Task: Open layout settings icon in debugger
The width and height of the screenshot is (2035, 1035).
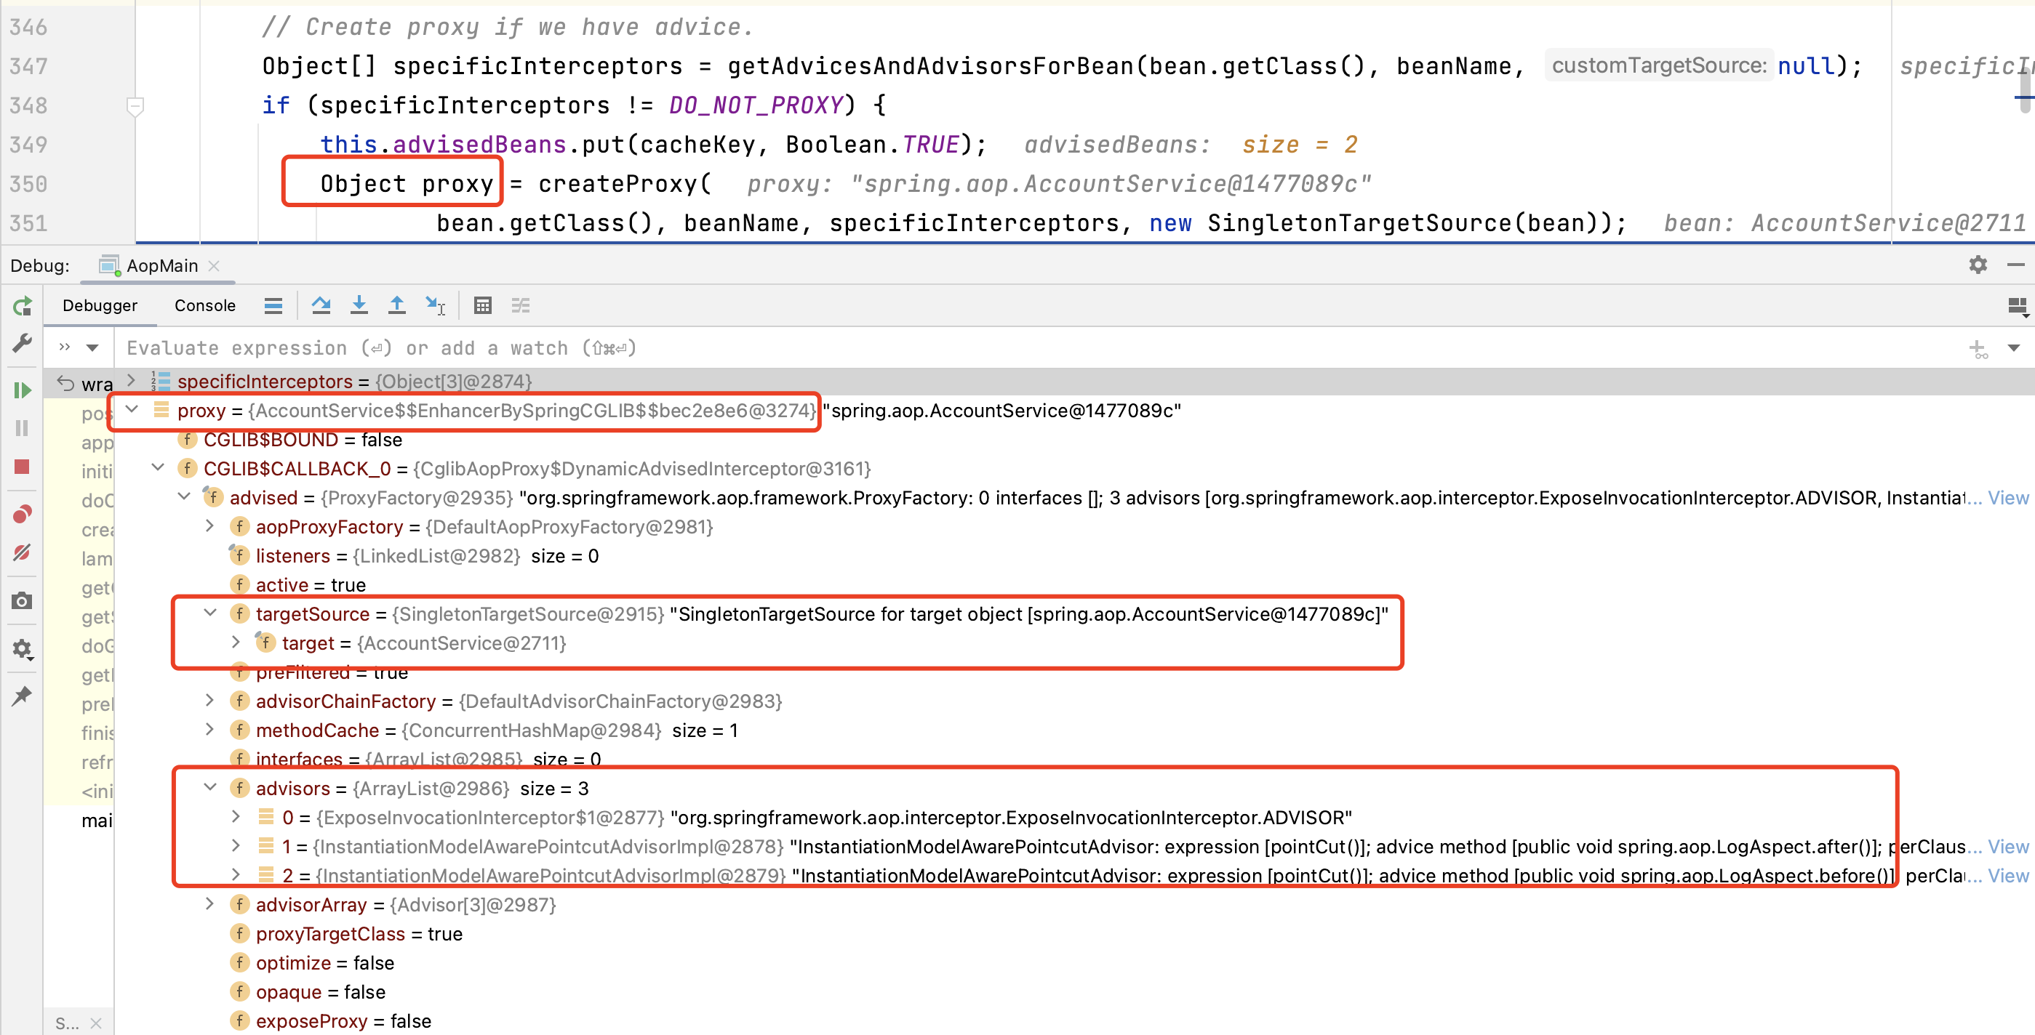Action: (2017, 306)
